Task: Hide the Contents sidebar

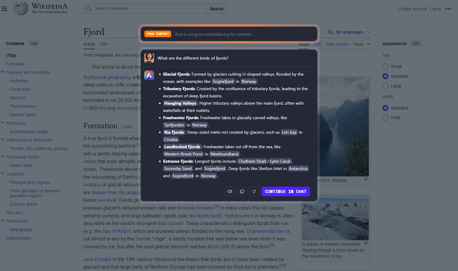Action: click(x=34, y=44)
